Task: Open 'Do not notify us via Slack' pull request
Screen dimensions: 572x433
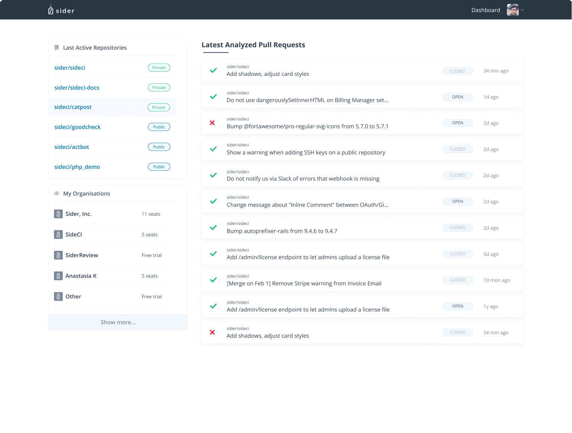Action: click(x=303, y=179)
